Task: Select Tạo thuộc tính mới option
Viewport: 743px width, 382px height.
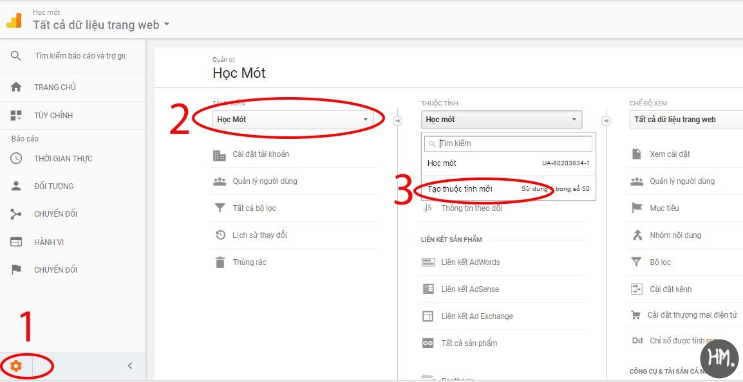Action: click(460, 189)
